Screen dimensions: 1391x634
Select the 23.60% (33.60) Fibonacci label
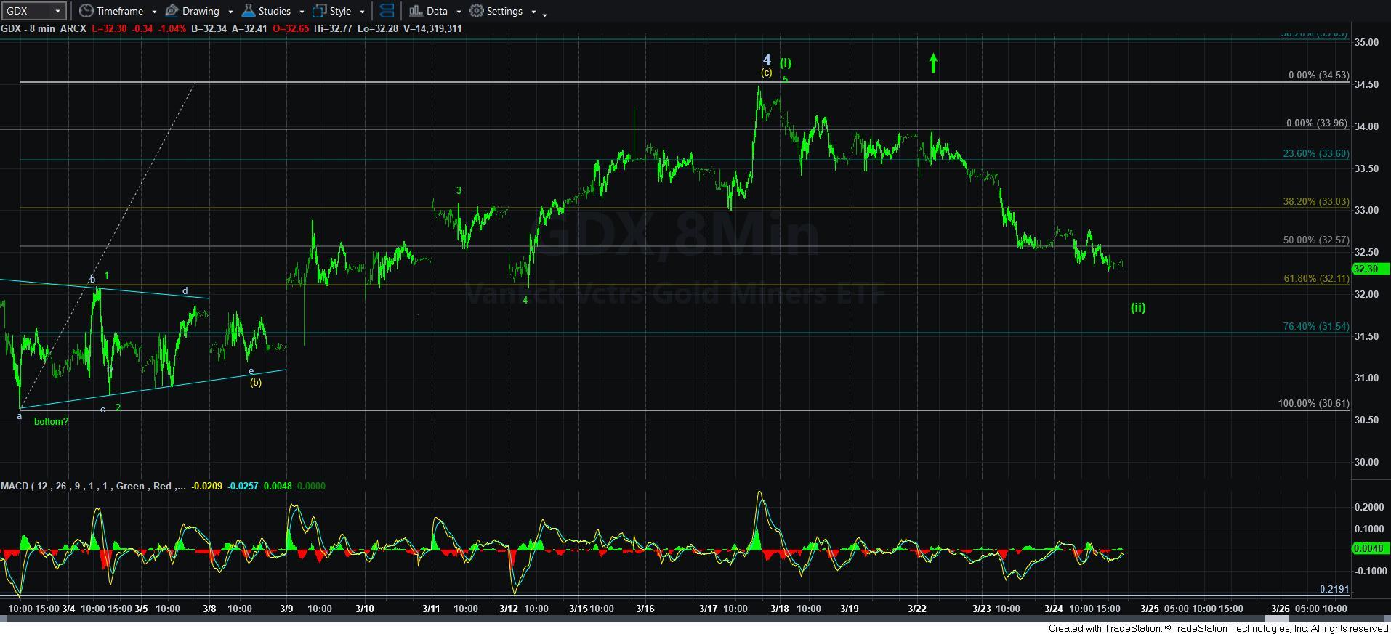coord(1316,153)
